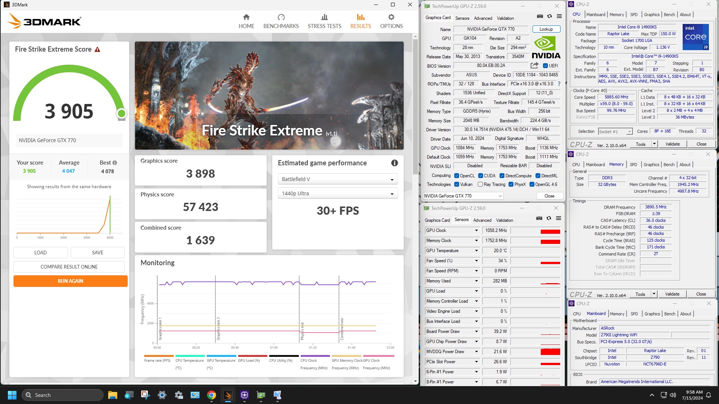Open File Explorer from taskbar

[x=112, y=395]
